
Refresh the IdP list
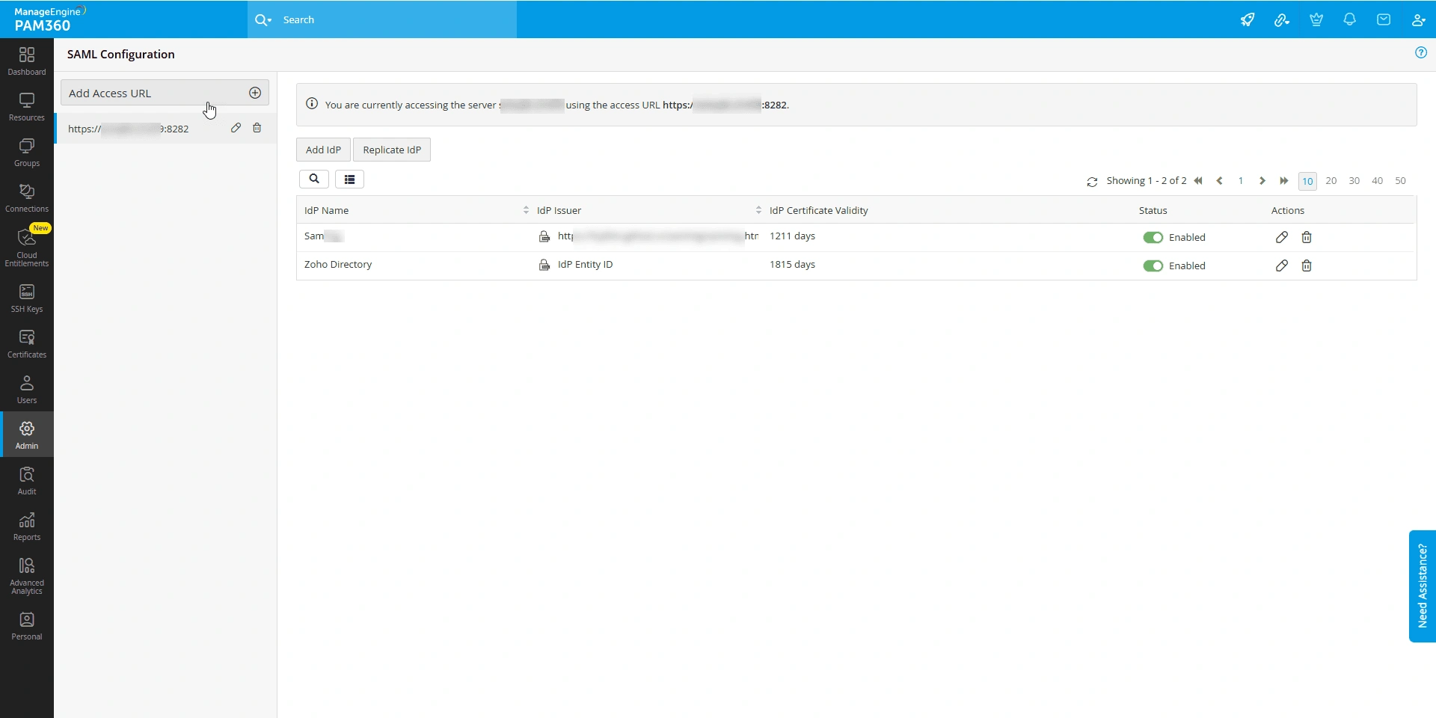click(x=1092, y=181)
